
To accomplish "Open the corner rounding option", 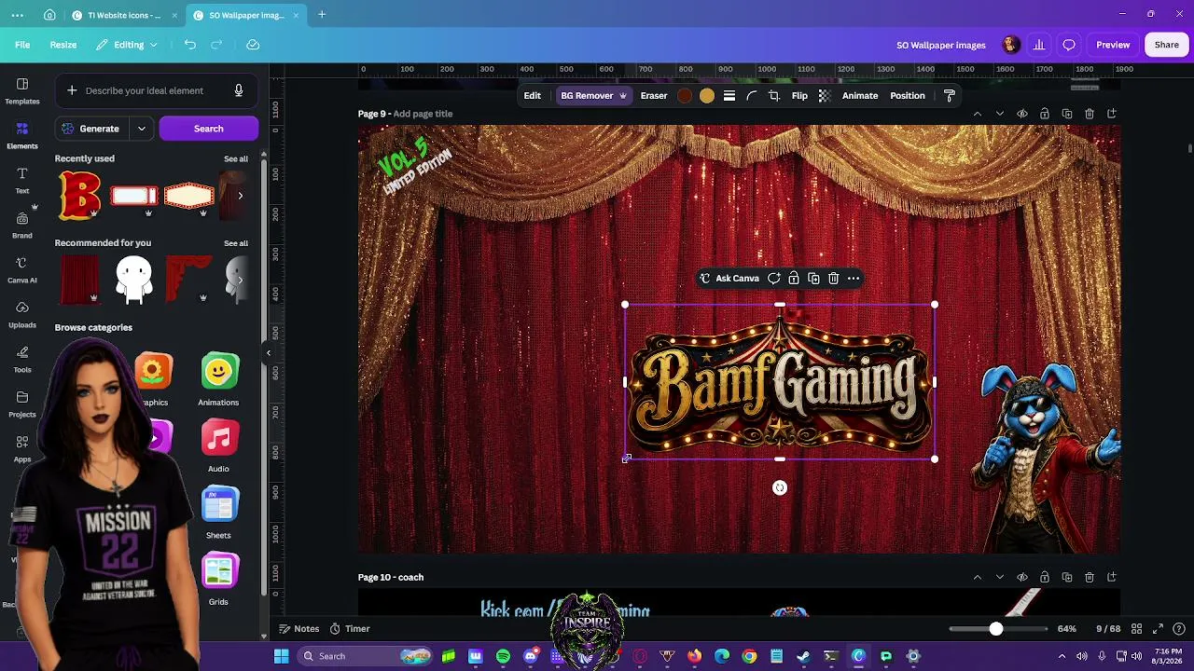I will 752,96.
